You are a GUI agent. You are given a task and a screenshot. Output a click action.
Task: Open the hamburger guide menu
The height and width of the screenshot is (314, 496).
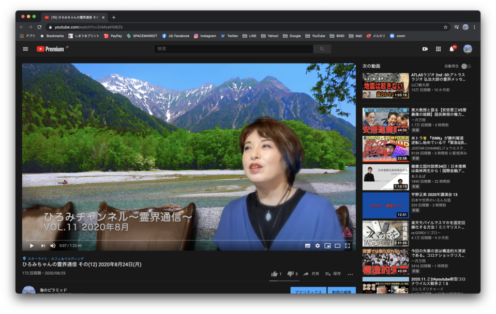pyautogui.click(x=25, y=49)
